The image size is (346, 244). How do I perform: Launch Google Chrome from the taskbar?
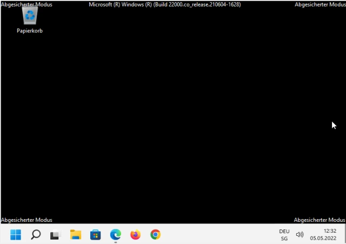(155, 235)
